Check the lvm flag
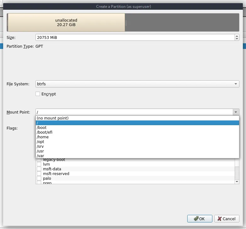This screenshot has width=246, height=229. (39, 164)
